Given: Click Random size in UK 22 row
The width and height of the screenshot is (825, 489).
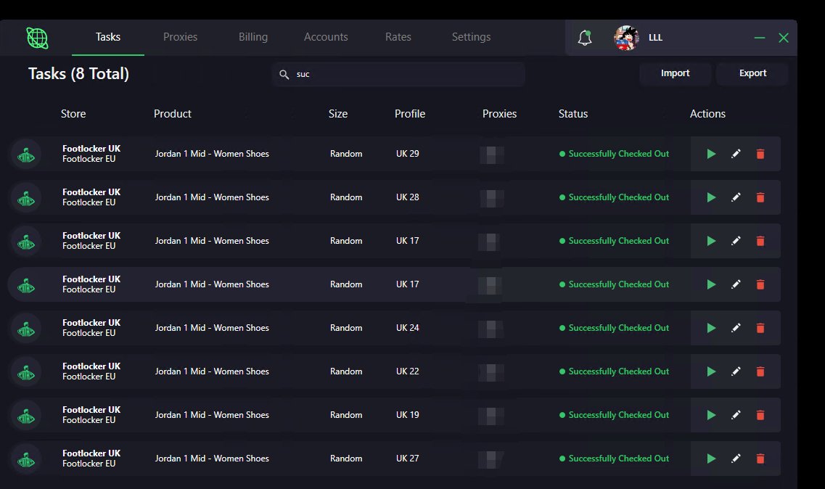Looking at the screenshot, I should pyautogui.click(x=345, y=371).
